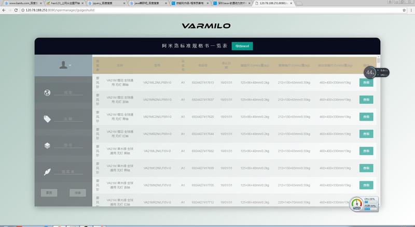The height and width of the screenshot is (227, 415).
Task: Click 查看 for the VA21ML2N/LF row
Action: [x=366, y=151]
